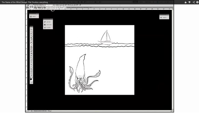The width and height of the screenshot is (199, 113).
Task: Click the thumbs-down dislike icon
Action: (190, 2)
